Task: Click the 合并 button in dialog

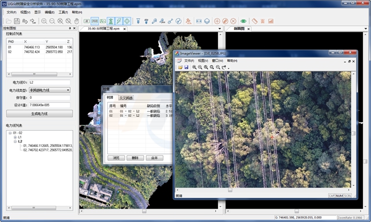Action: tap(155, 158)
